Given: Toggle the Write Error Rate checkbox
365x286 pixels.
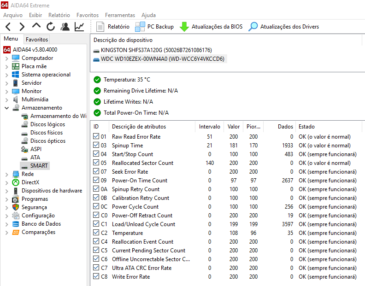Looking at the screenshot, I should [96, 276].
